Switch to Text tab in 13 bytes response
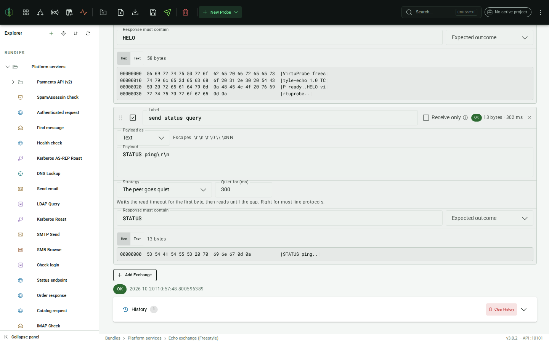The image size is (549, 343). pos(137,239)
